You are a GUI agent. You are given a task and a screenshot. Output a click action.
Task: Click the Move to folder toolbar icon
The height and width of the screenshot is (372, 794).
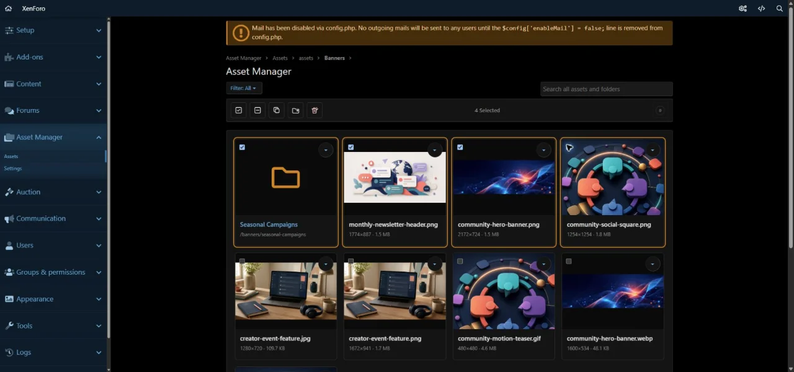(295, 110)
